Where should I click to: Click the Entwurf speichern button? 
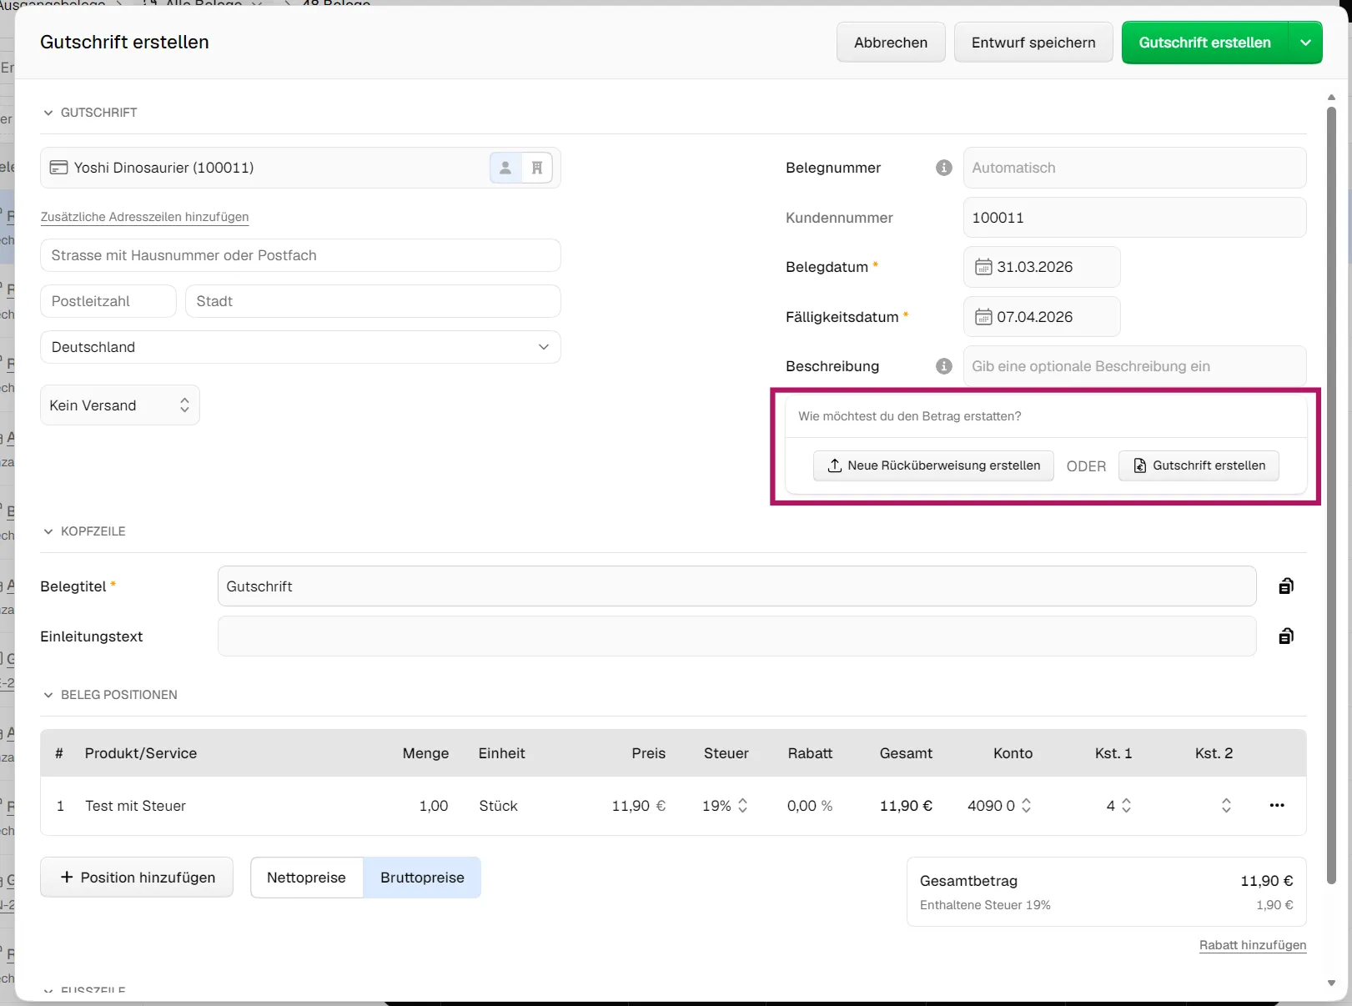coord(1033,43)
